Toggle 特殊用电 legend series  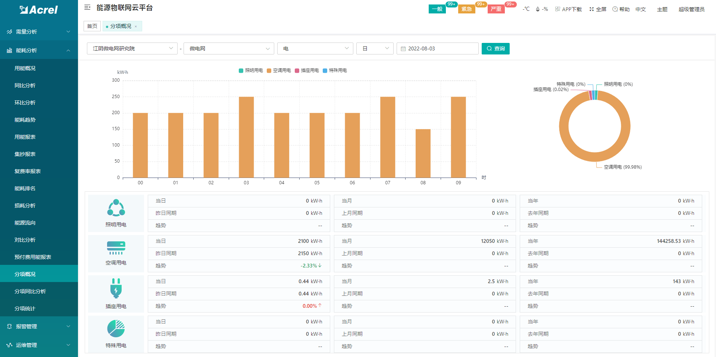(335, 71)
